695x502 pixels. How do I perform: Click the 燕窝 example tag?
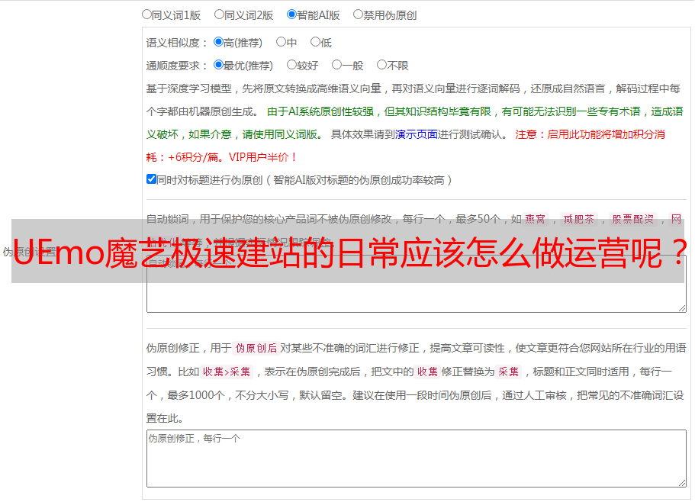click(535, 219)
